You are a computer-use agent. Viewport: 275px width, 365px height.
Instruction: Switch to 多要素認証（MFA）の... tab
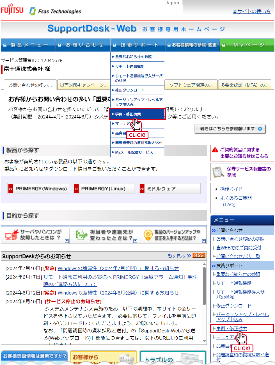click(x=245, y=85)
